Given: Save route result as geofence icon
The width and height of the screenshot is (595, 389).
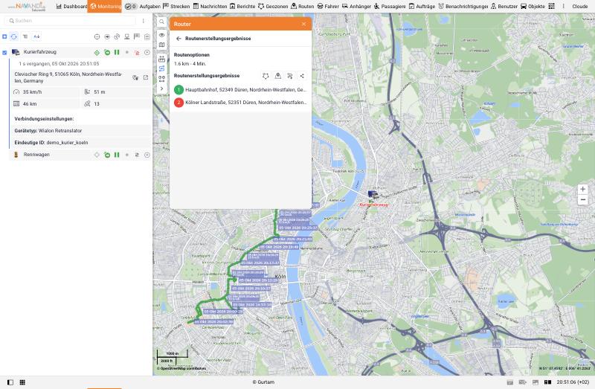Looking at the screenshot, I should click(266, 76).
